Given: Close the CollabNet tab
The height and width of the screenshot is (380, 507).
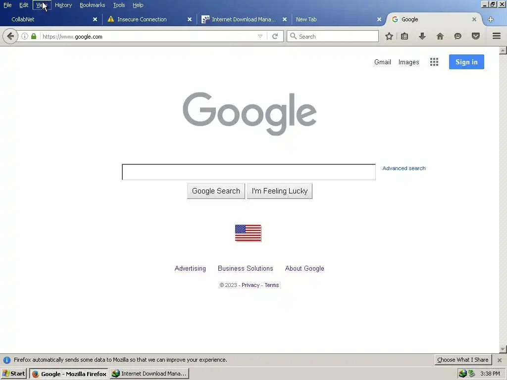Looking at the screenshot, I should tap(95, 19).
